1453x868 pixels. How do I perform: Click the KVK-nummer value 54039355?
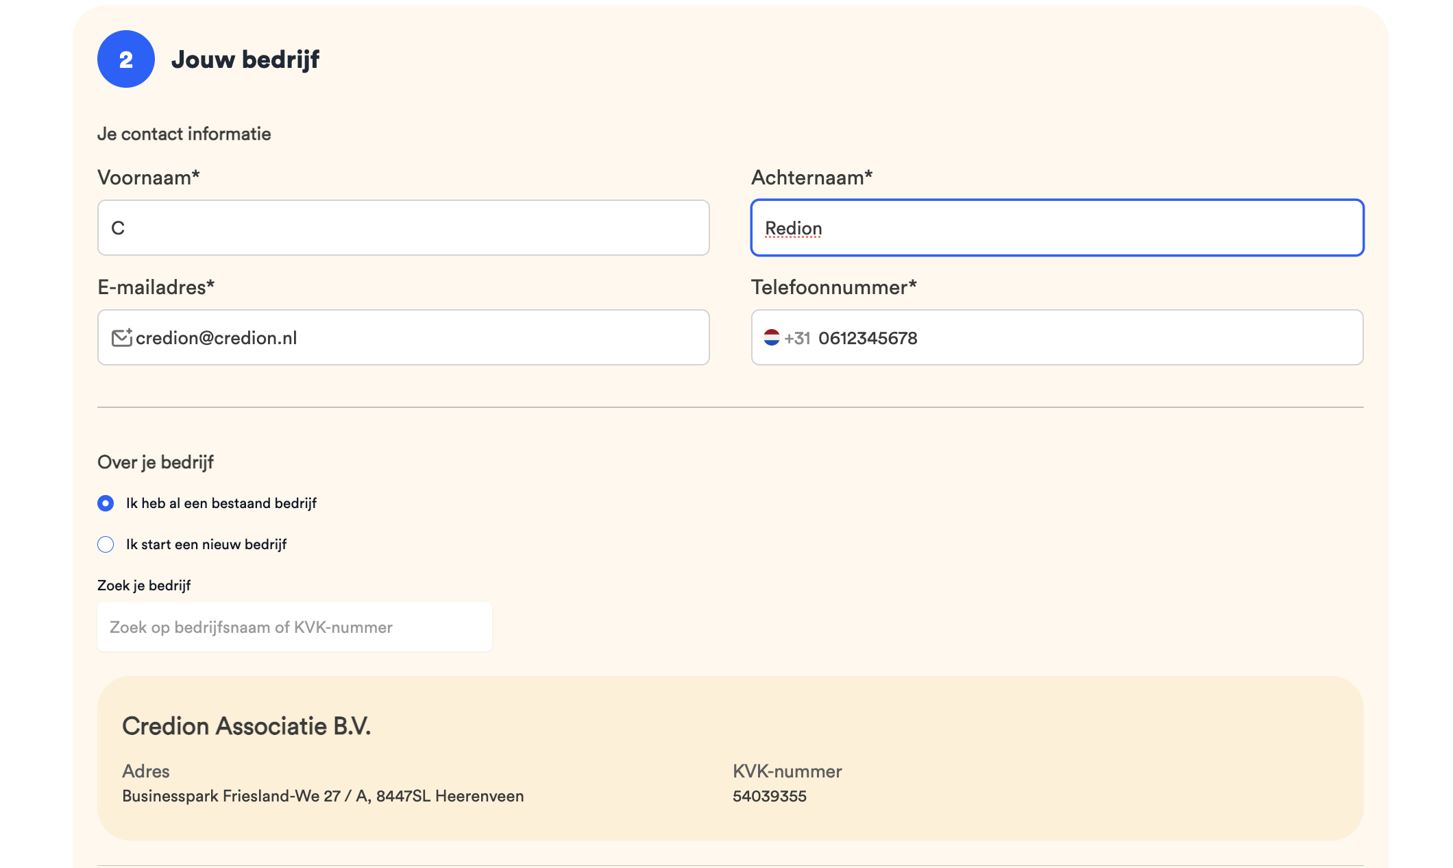(769, 796)
